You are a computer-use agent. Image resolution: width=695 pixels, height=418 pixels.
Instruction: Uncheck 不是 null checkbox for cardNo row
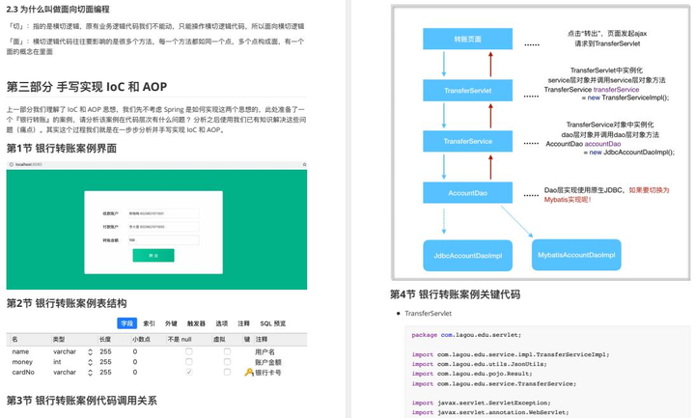coord(189,373)
